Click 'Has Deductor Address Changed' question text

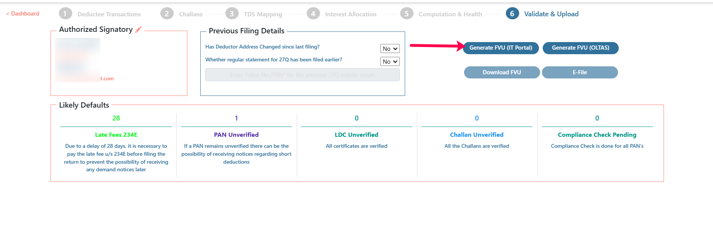tap(262, 47)
